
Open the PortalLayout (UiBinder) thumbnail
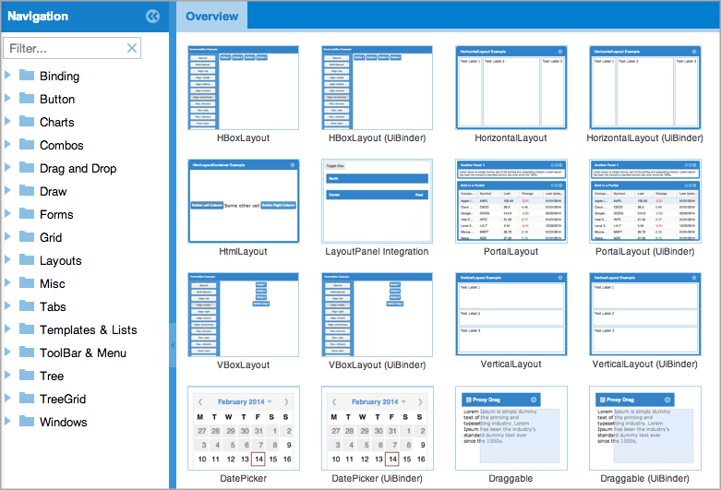tap(644, 201)
